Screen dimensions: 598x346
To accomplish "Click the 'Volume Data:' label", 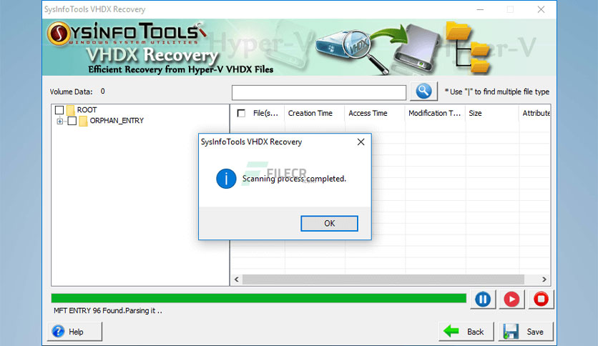I will coord(71,92).
